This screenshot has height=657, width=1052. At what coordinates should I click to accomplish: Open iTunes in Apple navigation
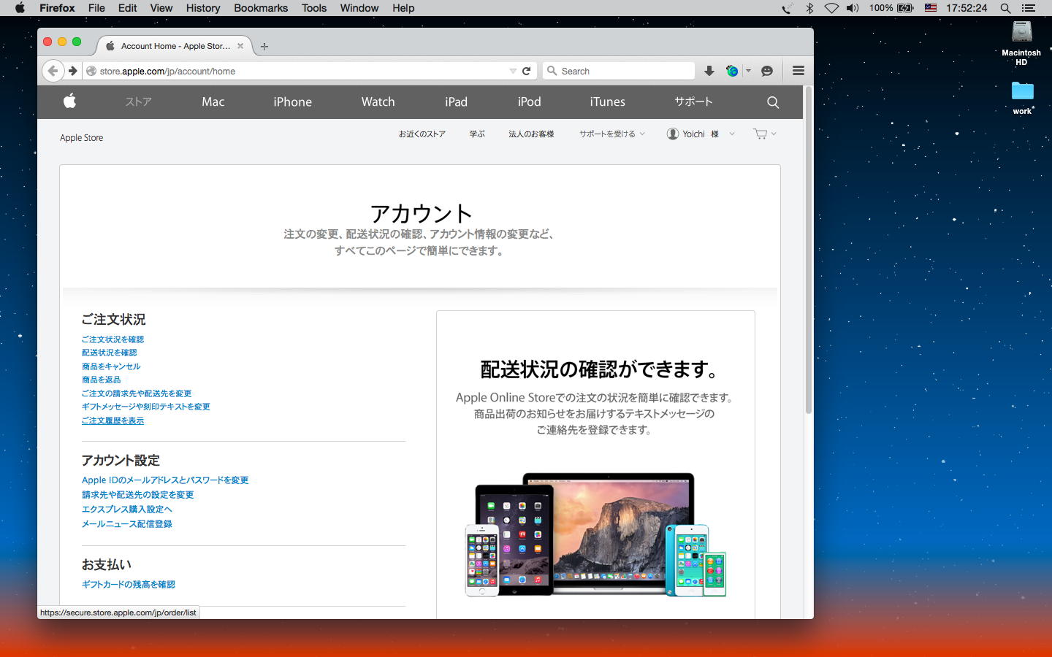(608, 102)
